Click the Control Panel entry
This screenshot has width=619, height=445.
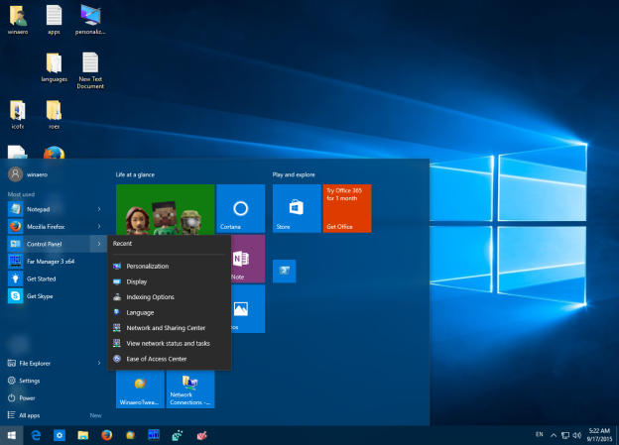pos(49,244)
